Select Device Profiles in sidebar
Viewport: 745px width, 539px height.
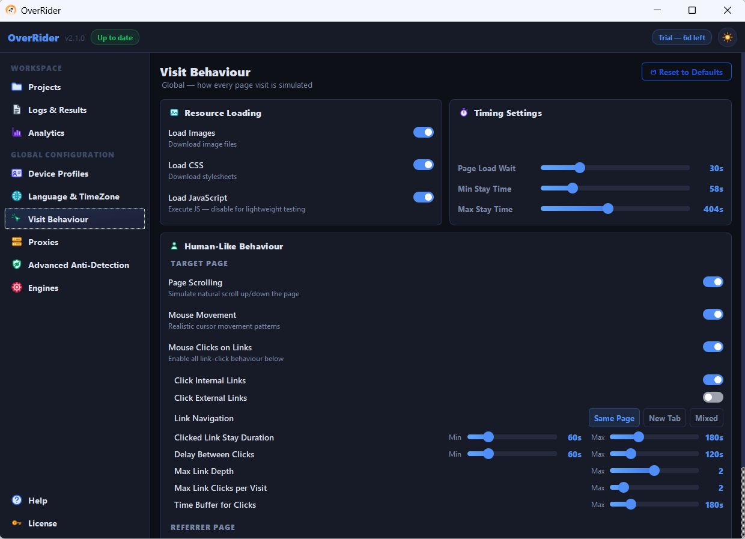(74, 174)
